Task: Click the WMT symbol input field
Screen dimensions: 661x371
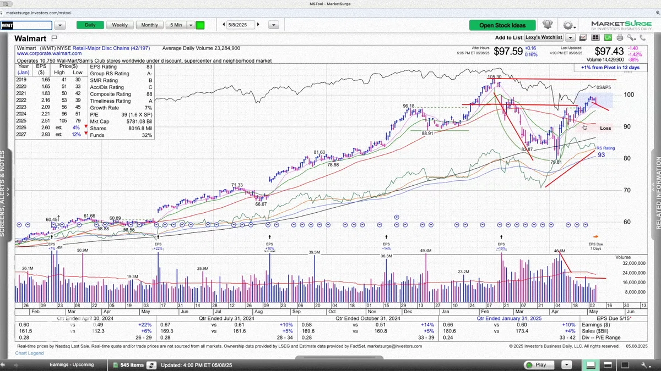Action: click(26, 25)
